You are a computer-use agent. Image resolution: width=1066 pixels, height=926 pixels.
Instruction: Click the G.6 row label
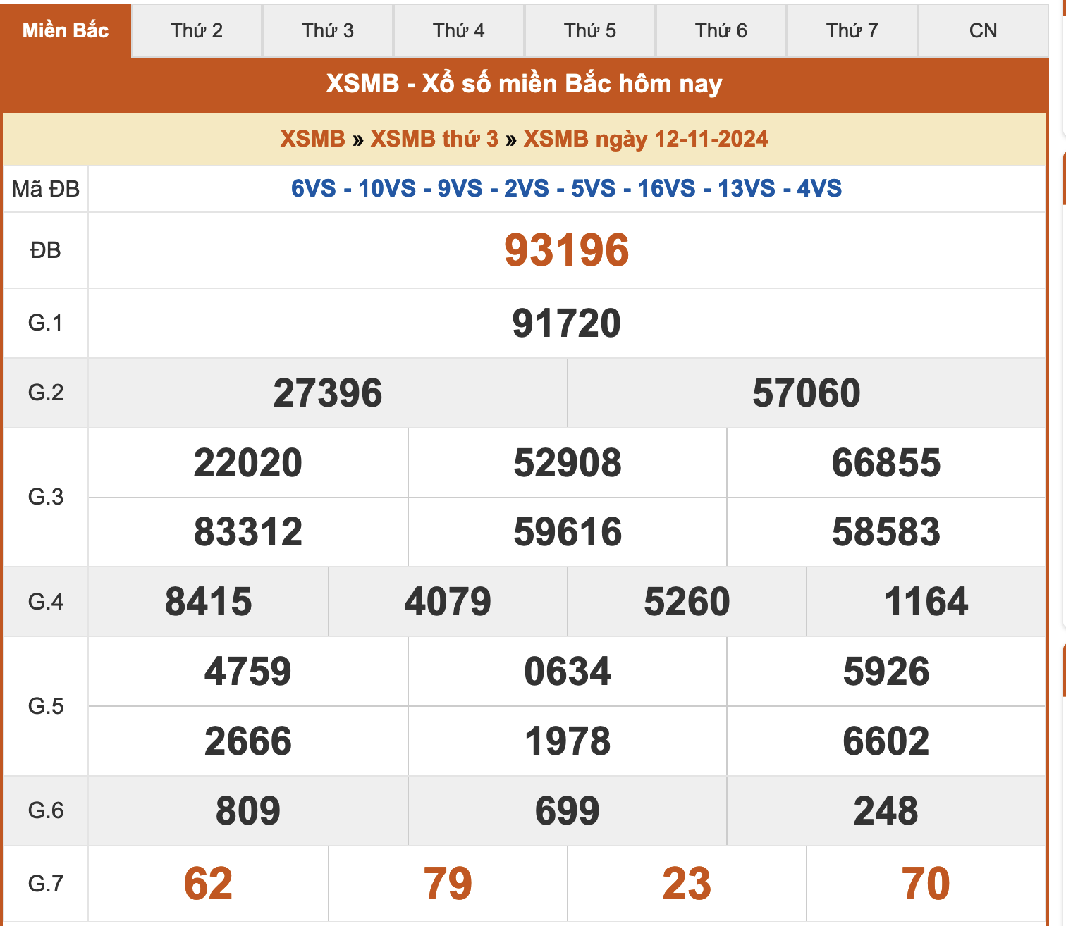point(46,810)
